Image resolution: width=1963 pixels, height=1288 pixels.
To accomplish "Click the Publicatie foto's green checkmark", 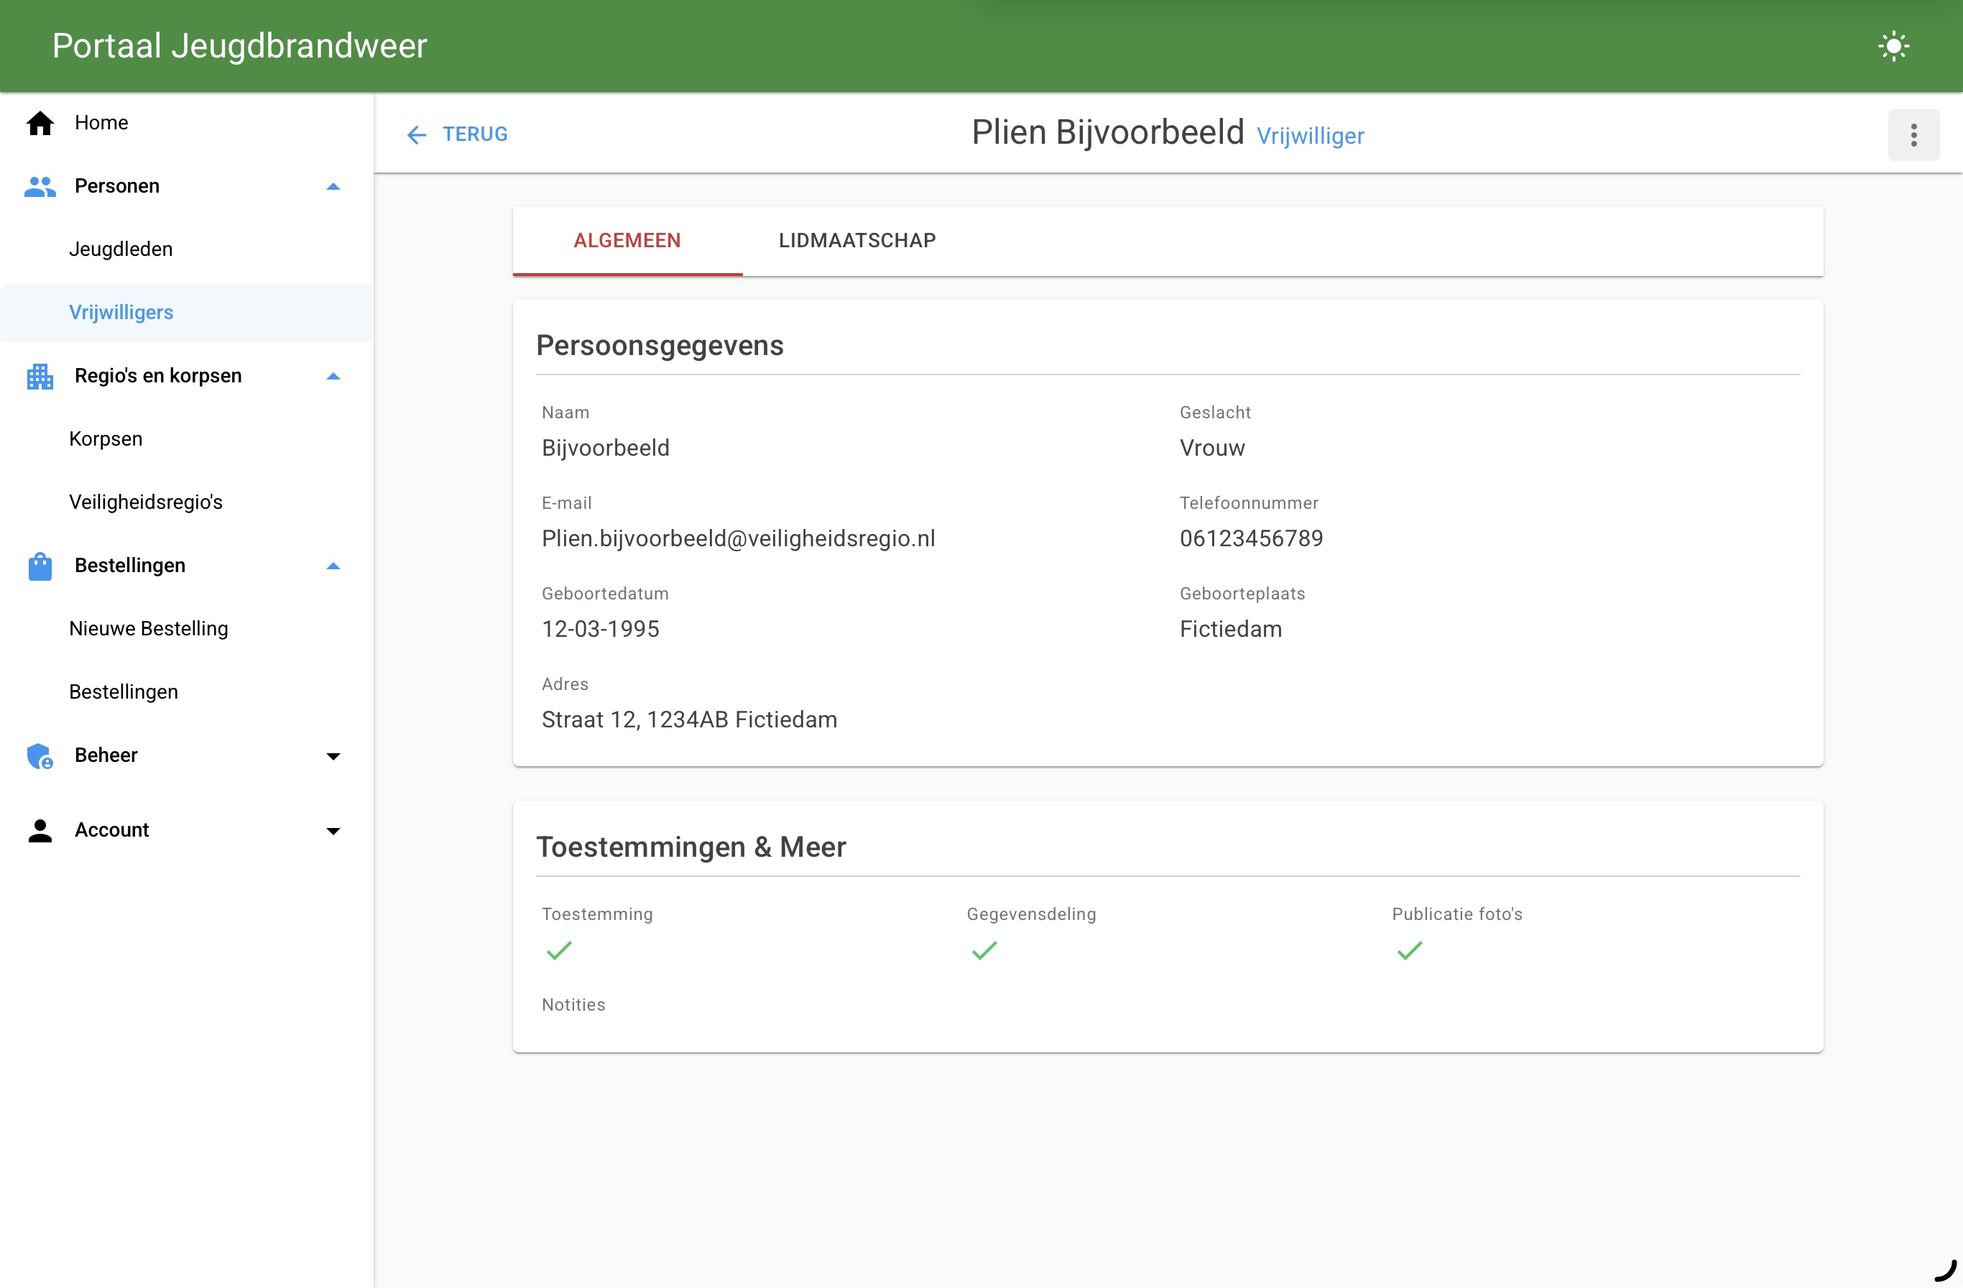I will click(1410, 950).
